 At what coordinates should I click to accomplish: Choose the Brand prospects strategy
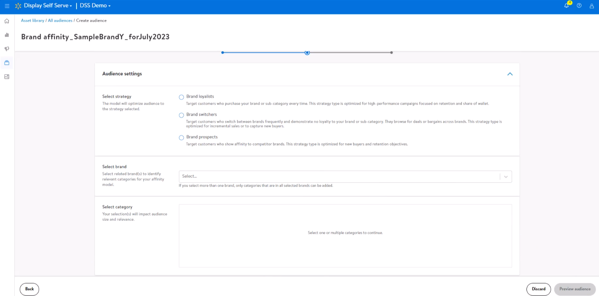(x=181, y=138)
